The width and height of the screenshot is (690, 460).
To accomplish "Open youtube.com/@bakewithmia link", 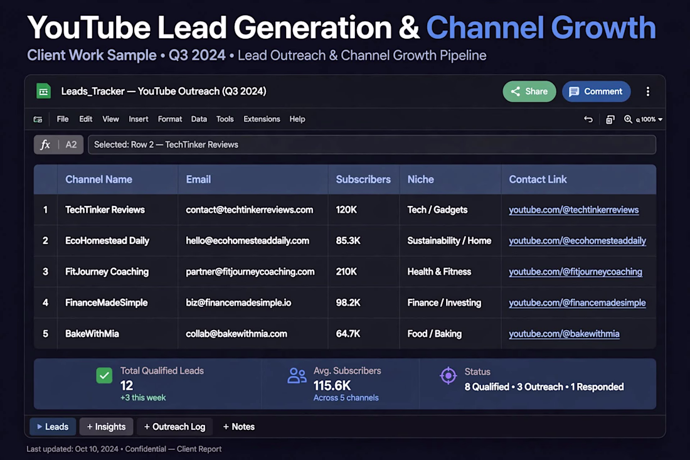I will [x=564, y=334].
